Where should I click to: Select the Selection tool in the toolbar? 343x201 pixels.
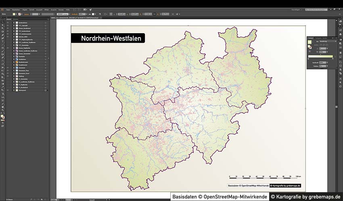click(2, 22)
